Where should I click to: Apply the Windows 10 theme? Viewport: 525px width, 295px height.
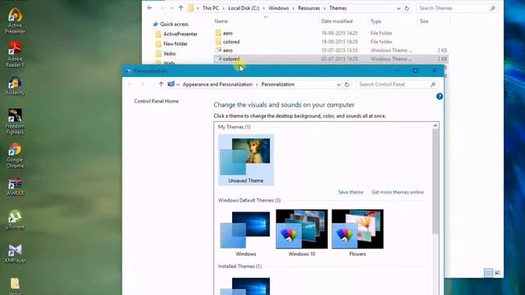[302, 233]
